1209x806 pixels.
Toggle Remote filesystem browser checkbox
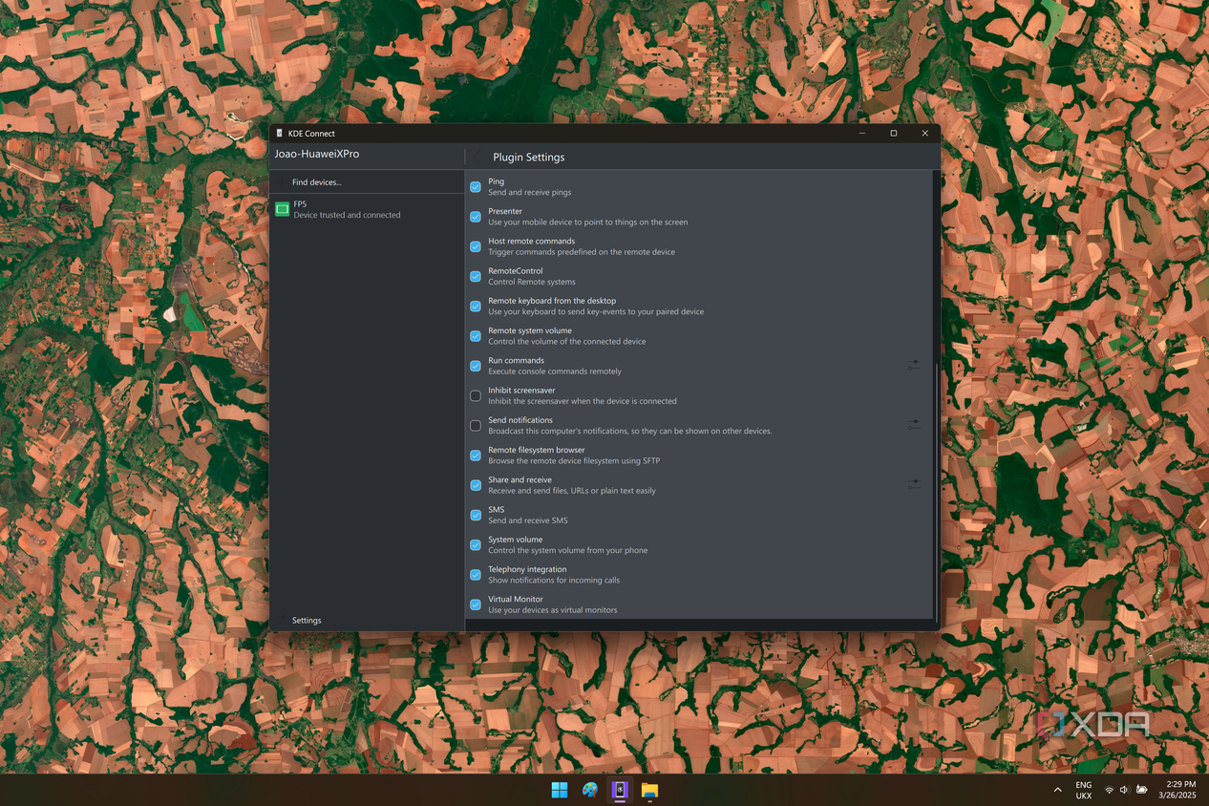click(x=476, y=456)
